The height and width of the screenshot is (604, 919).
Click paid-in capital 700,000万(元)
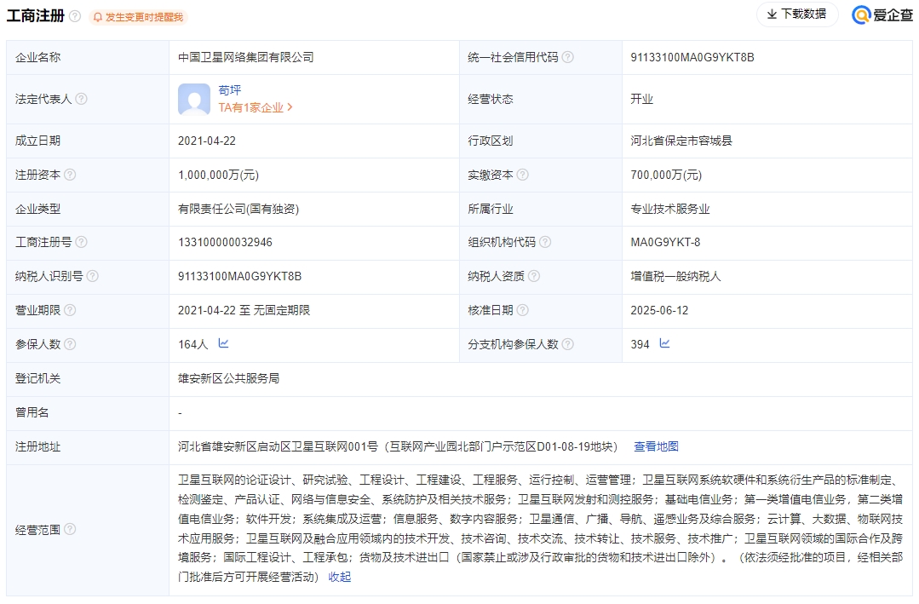666,175
